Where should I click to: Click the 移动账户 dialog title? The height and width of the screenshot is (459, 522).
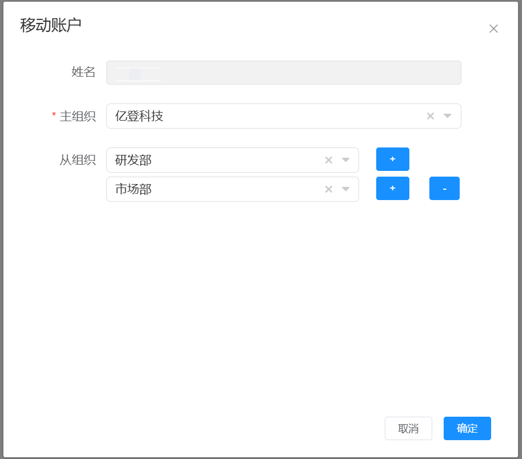coord(51,25)
